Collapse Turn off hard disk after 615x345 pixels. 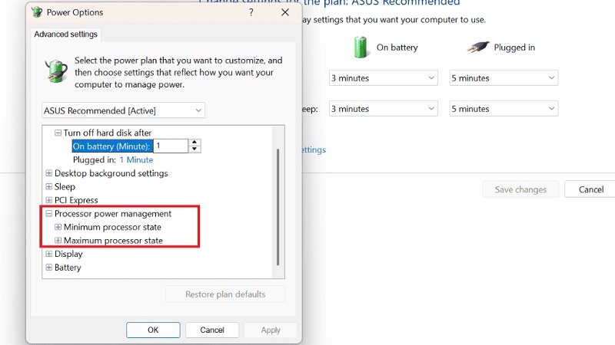(58, 133)
